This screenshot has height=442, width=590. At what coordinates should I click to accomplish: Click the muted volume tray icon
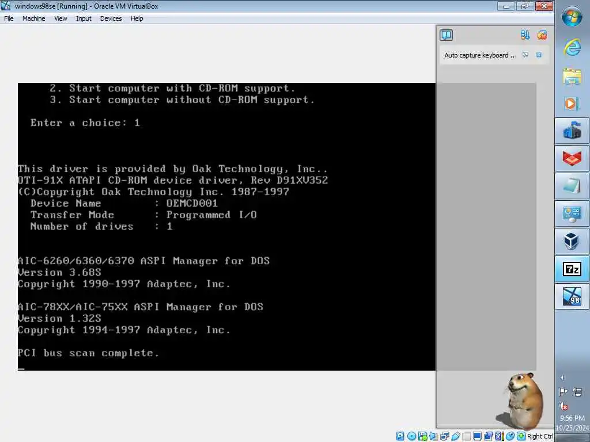click(x=563, y=406)
